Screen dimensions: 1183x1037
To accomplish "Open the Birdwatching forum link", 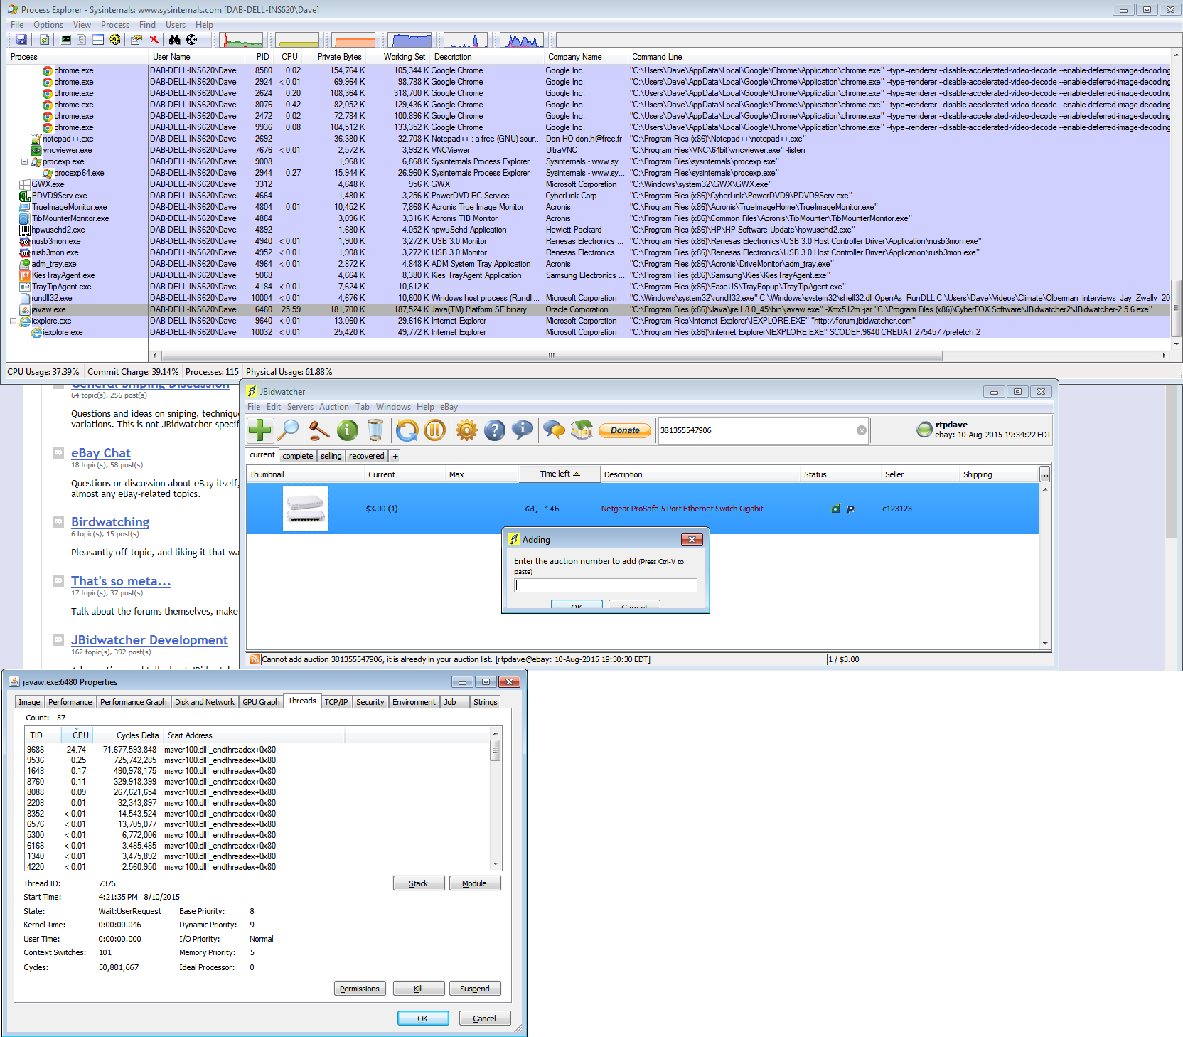I will click(x=110, y=522).
